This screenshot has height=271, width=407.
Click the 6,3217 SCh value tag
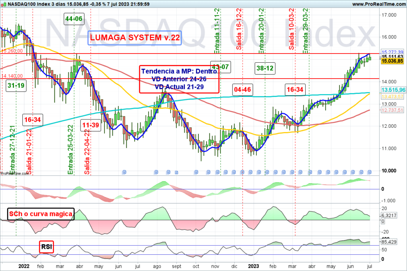[389, 215]
